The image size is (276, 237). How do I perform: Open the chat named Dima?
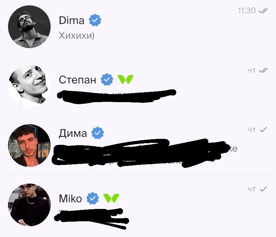tap(138, 27)
